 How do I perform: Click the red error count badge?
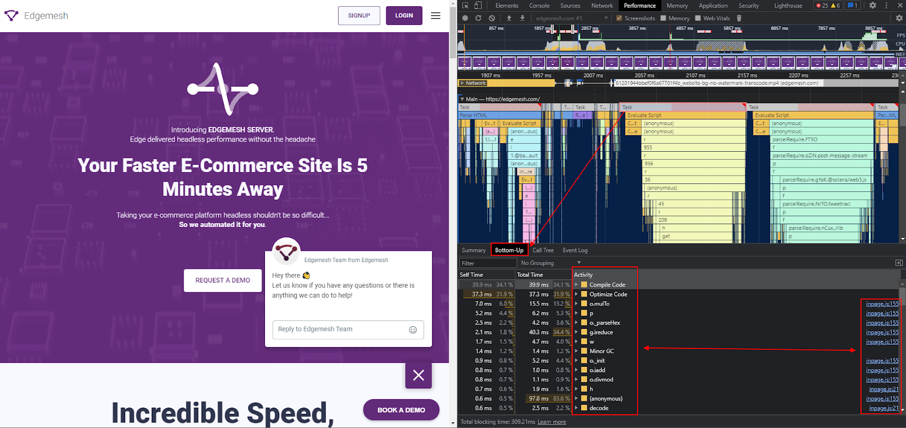point(822,6)
